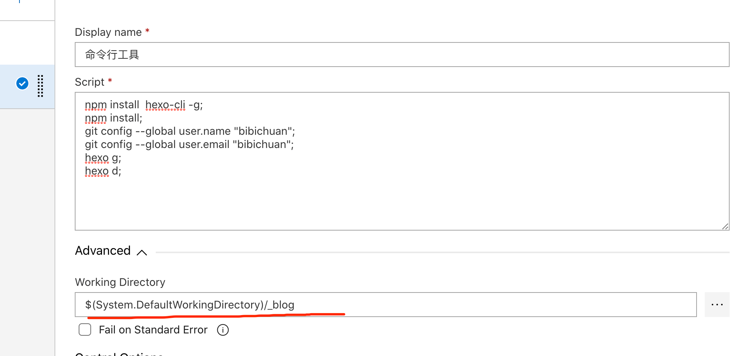Image resolution: width=746 pixels, height=356 pixels.
Task: Click the Script textarea resize corner handle
Action: click(x=725, y=226)
